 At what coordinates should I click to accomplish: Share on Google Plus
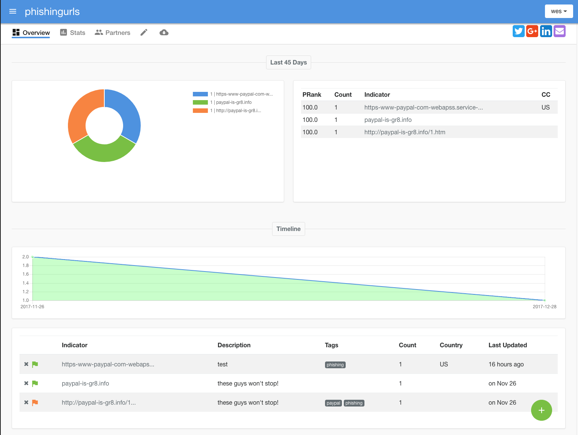pyautogui.click(x=532, y=31)
